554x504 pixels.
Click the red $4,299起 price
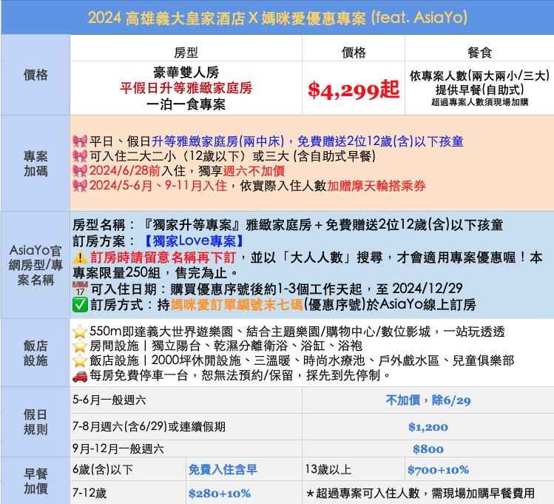(x=353, y=90)
